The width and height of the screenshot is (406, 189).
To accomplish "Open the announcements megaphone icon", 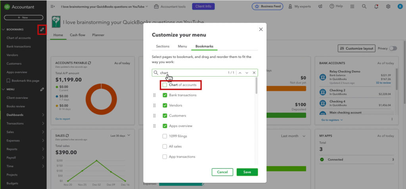I will (x=320, y=6).
